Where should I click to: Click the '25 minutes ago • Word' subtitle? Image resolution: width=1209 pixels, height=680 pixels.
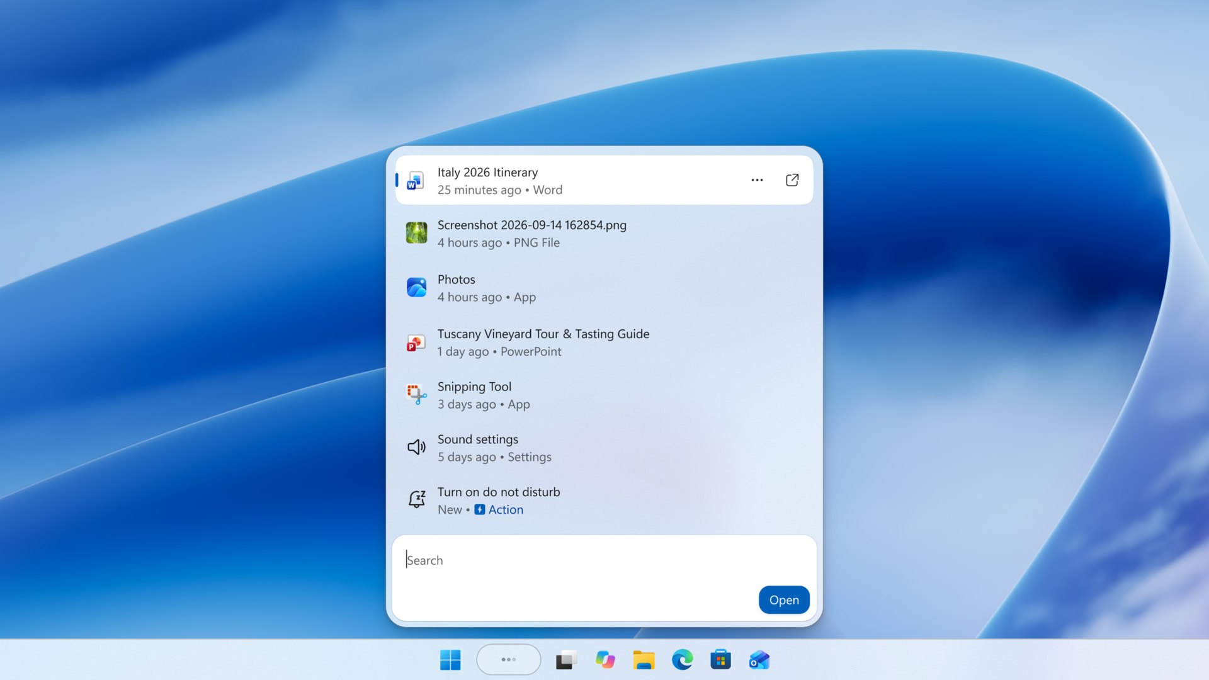tap(500, 190)
